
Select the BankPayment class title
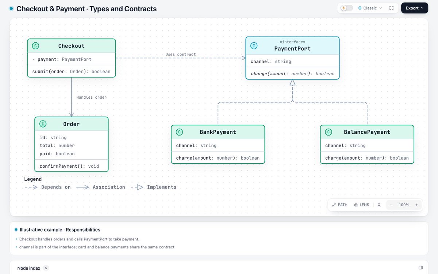coord(218,132)
